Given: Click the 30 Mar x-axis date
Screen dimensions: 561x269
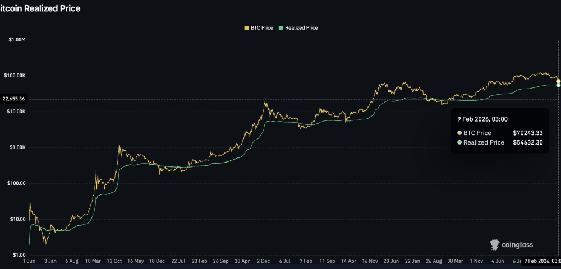Looking at the screenshot, I should pyautogui.click(x=456, y=262).
